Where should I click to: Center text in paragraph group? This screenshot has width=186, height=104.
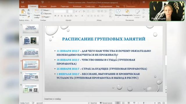pos(92,16)
